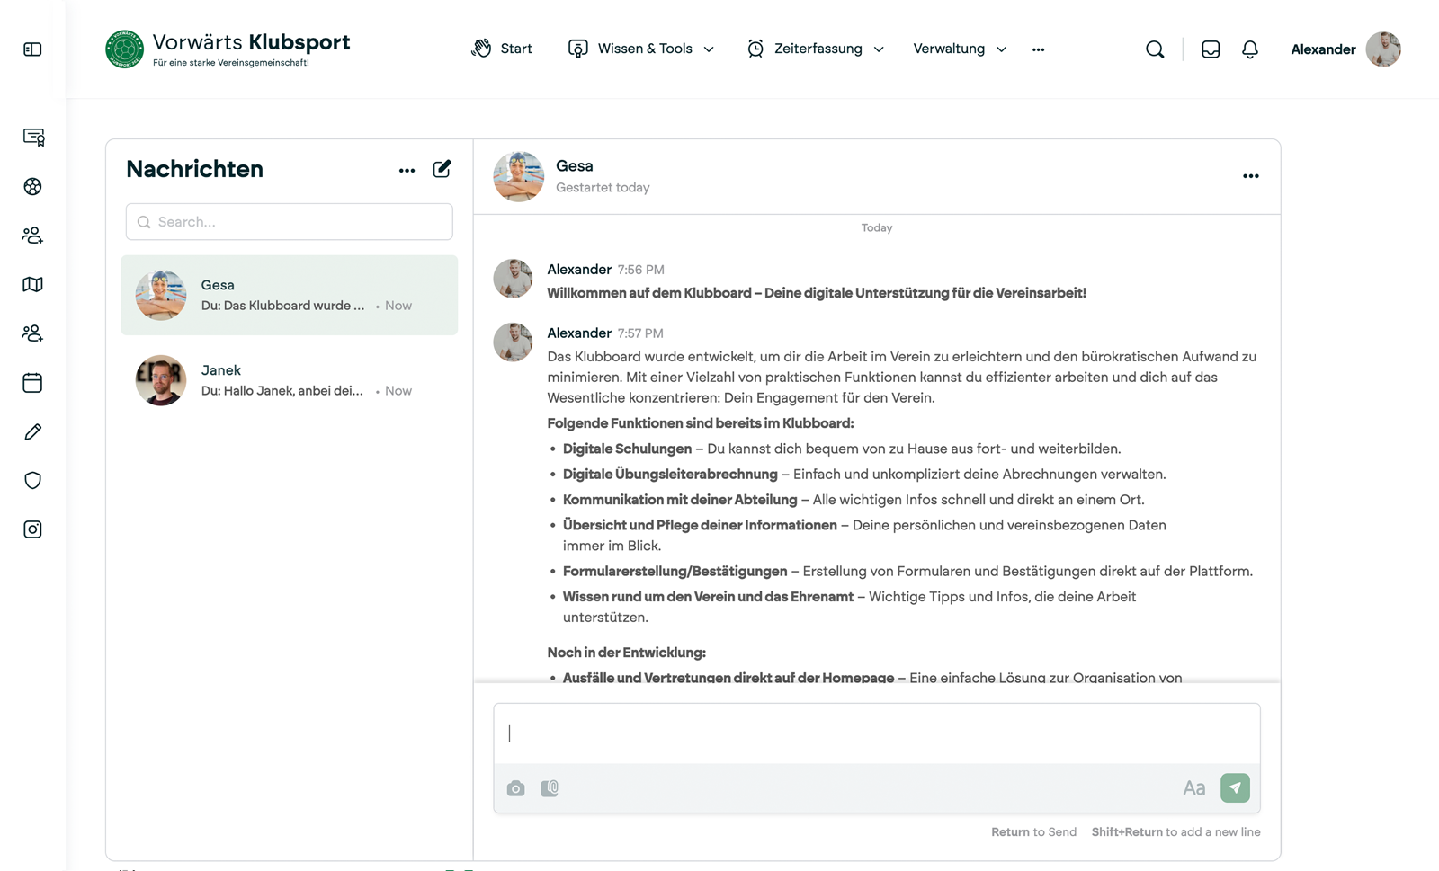Screen dimensions: 1439x871
Task: Open the Instagram icon in sidebar
Action: click(32, 529)
